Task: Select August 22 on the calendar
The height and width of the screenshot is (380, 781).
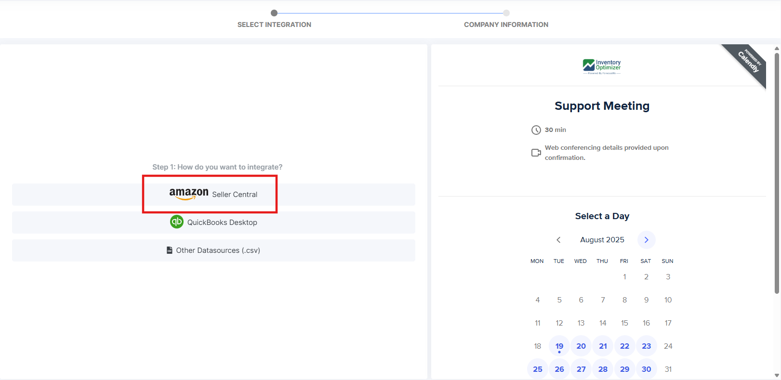Action: [x=624, y=346]
